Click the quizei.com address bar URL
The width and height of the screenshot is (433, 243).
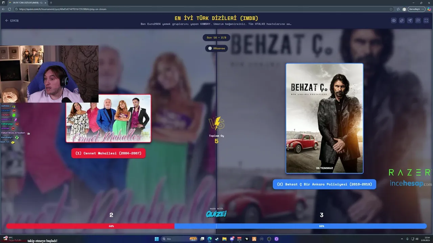coord(63,9)
